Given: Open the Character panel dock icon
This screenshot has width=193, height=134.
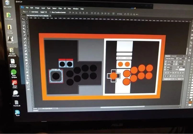Looking at the screenshot, I should [189, 58].
